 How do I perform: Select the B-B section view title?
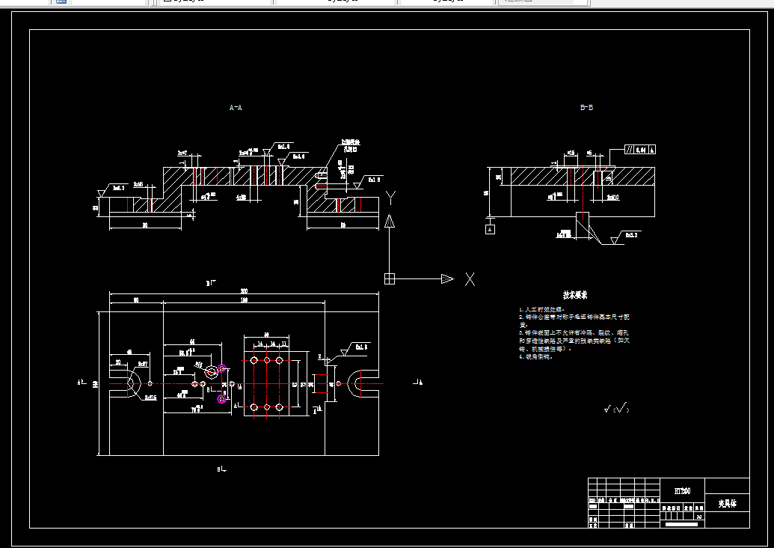(x=586, y=107)
